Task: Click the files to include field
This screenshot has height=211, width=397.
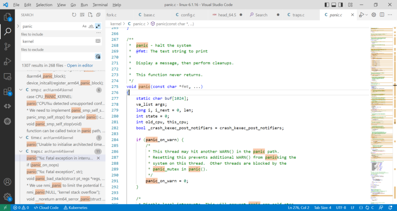Action: pyautogui.click(x=57, y=41)
